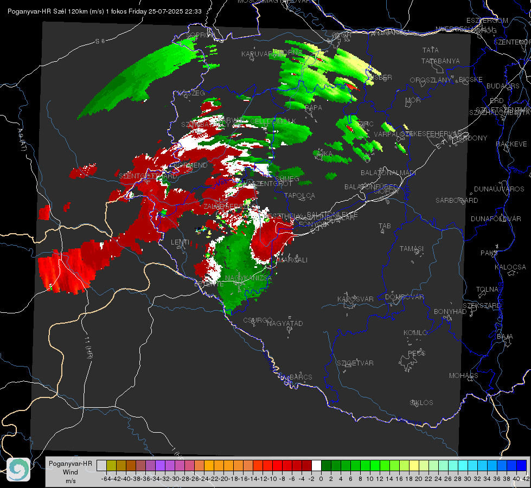
Task: Click the dark red swatch between -4 and -2
Action: coord(306,465)
